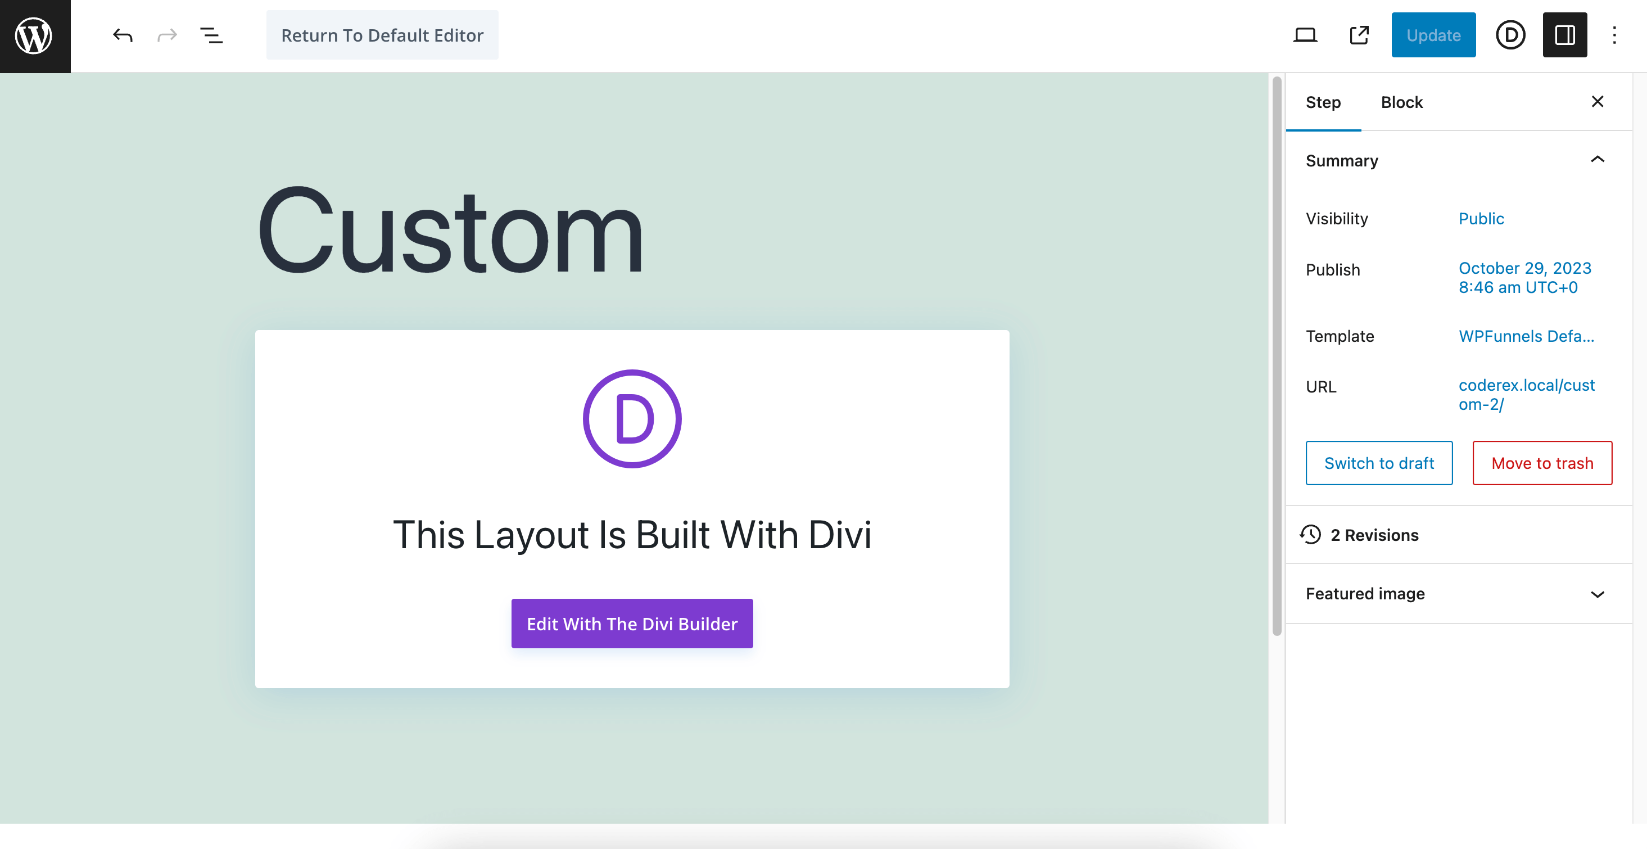Image resolution: width=1647 pixels, height=849 pixels.
Task: Click the Visibility label
Action: click(1337, 219)
